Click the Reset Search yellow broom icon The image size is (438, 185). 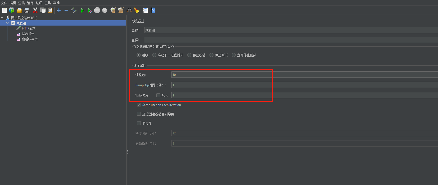point(137,10)
